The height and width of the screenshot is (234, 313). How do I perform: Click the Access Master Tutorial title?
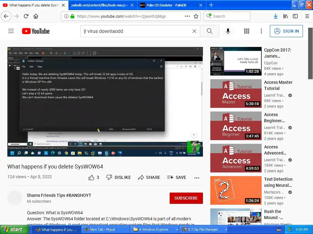click(278, 85)
